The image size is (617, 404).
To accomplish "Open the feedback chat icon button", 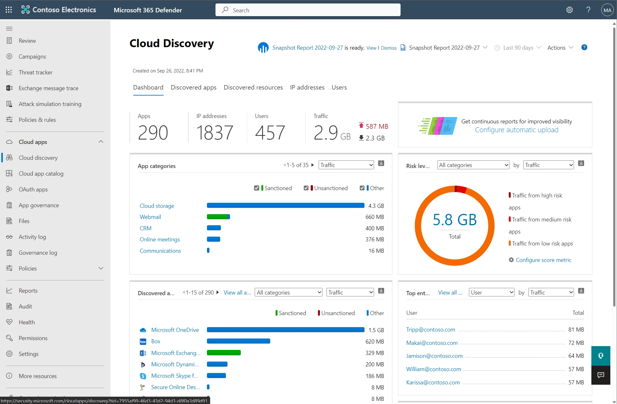I will tap(601, 375).
